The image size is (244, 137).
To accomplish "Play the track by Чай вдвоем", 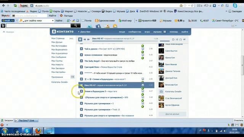I will (81, 49).
